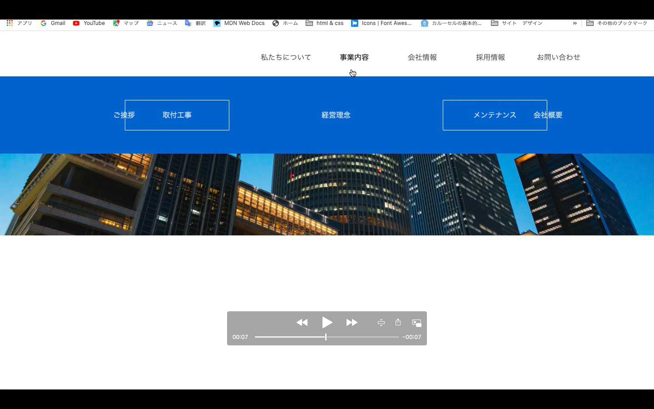Open the 取付工事 link

[177, 115]
